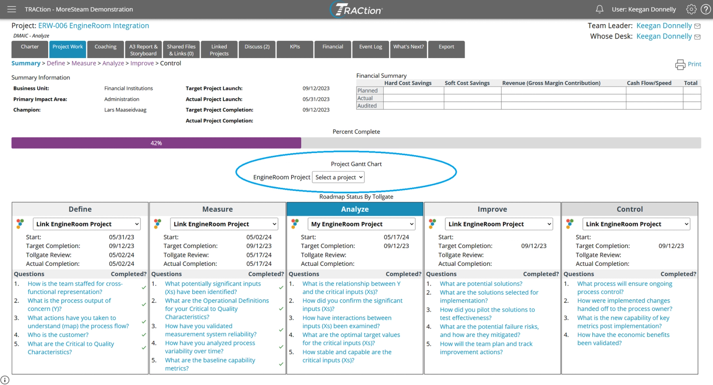Open the KPIs tab

[x=295, y=50]
